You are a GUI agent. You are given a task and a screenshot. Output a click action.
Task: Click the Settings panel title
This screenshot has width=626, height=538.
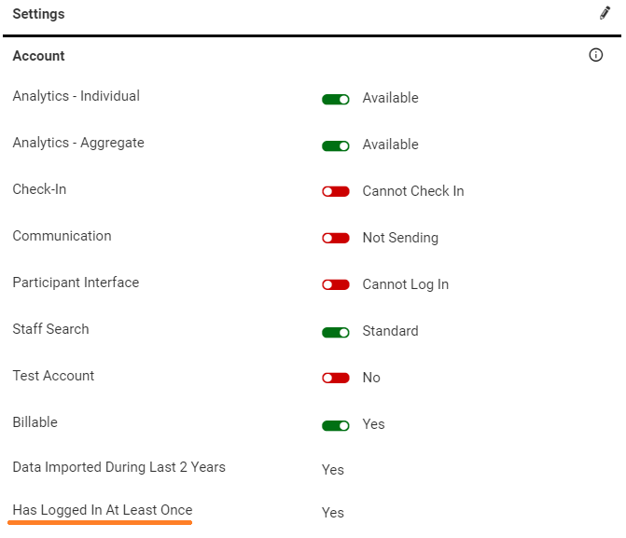38,15
